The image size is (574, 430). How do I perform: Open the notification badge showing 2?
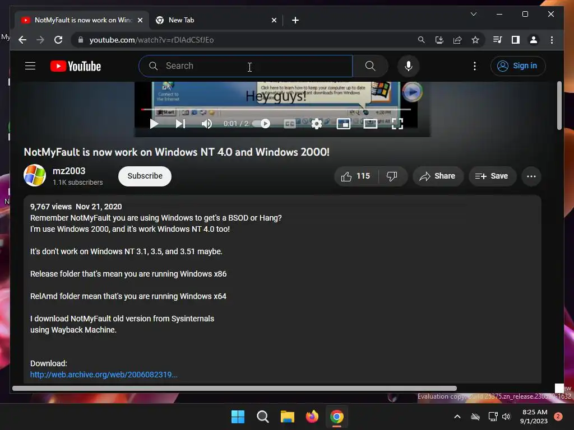click(558, 417)
